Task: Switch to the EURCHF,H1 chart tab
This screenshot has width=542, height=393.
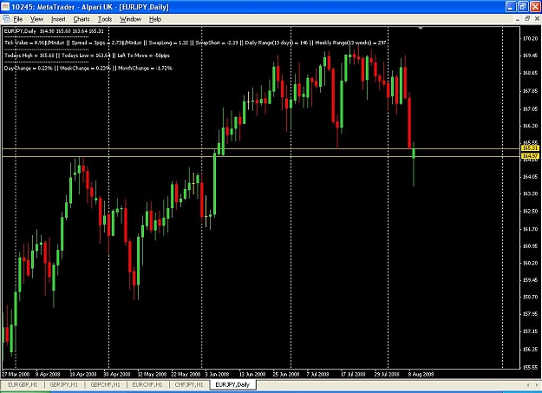Action: (147, 384)
